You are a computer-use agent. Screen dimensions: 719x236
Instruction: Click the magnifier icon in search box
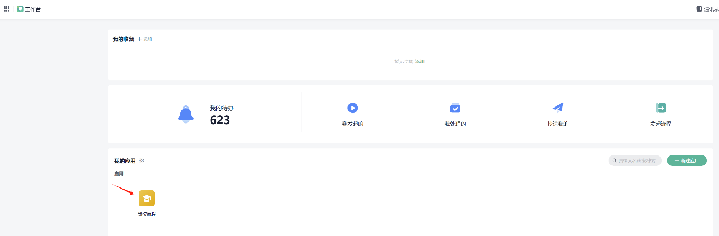[x=615, y=160]
